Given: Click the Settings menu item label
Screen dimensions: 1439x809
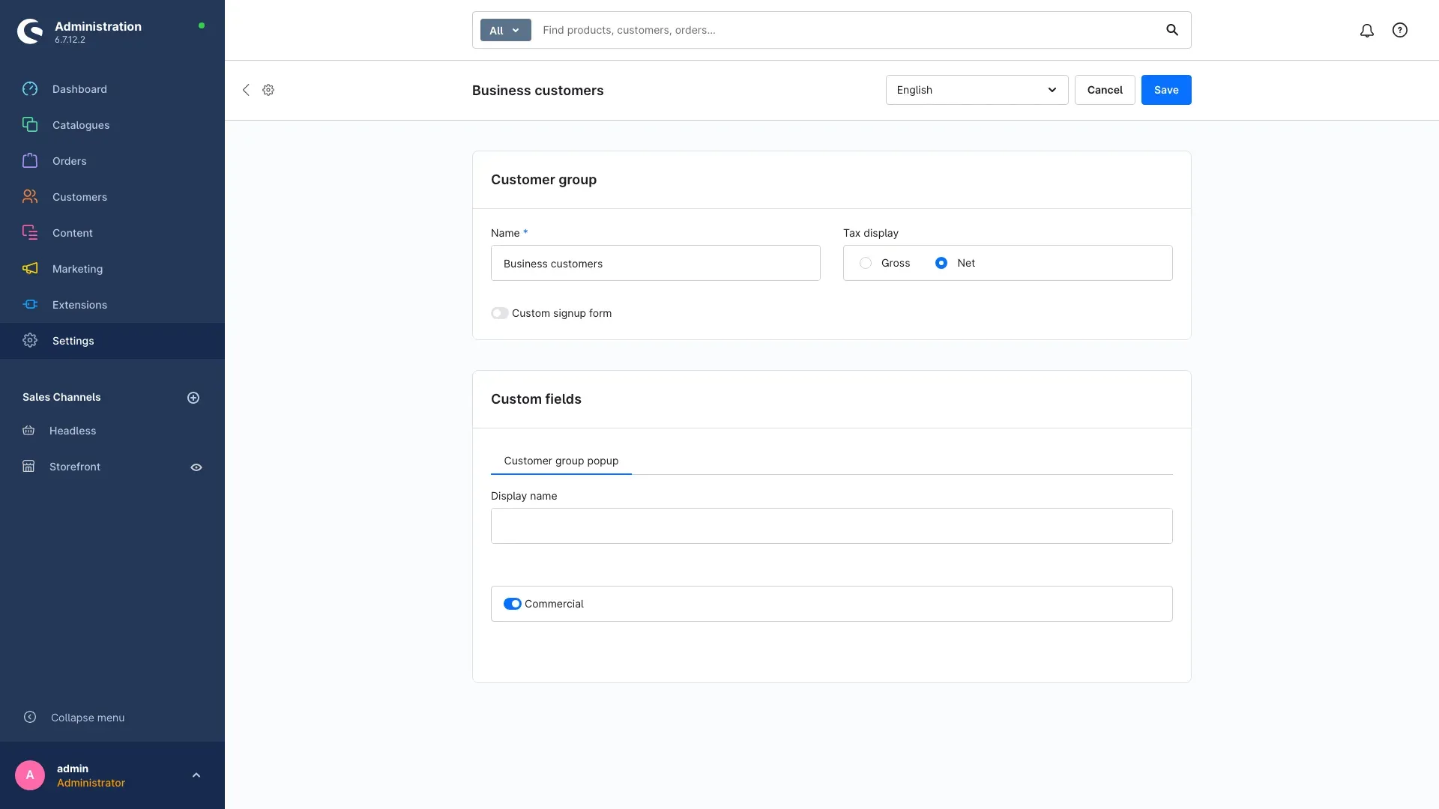Looking at the screenshot, I should (x=73, y=341).
